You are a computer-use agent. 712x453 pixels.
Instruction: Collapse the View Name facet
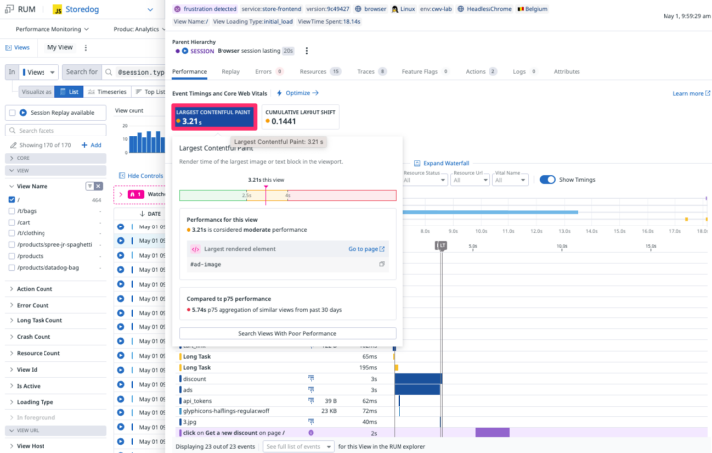(11, 186)
